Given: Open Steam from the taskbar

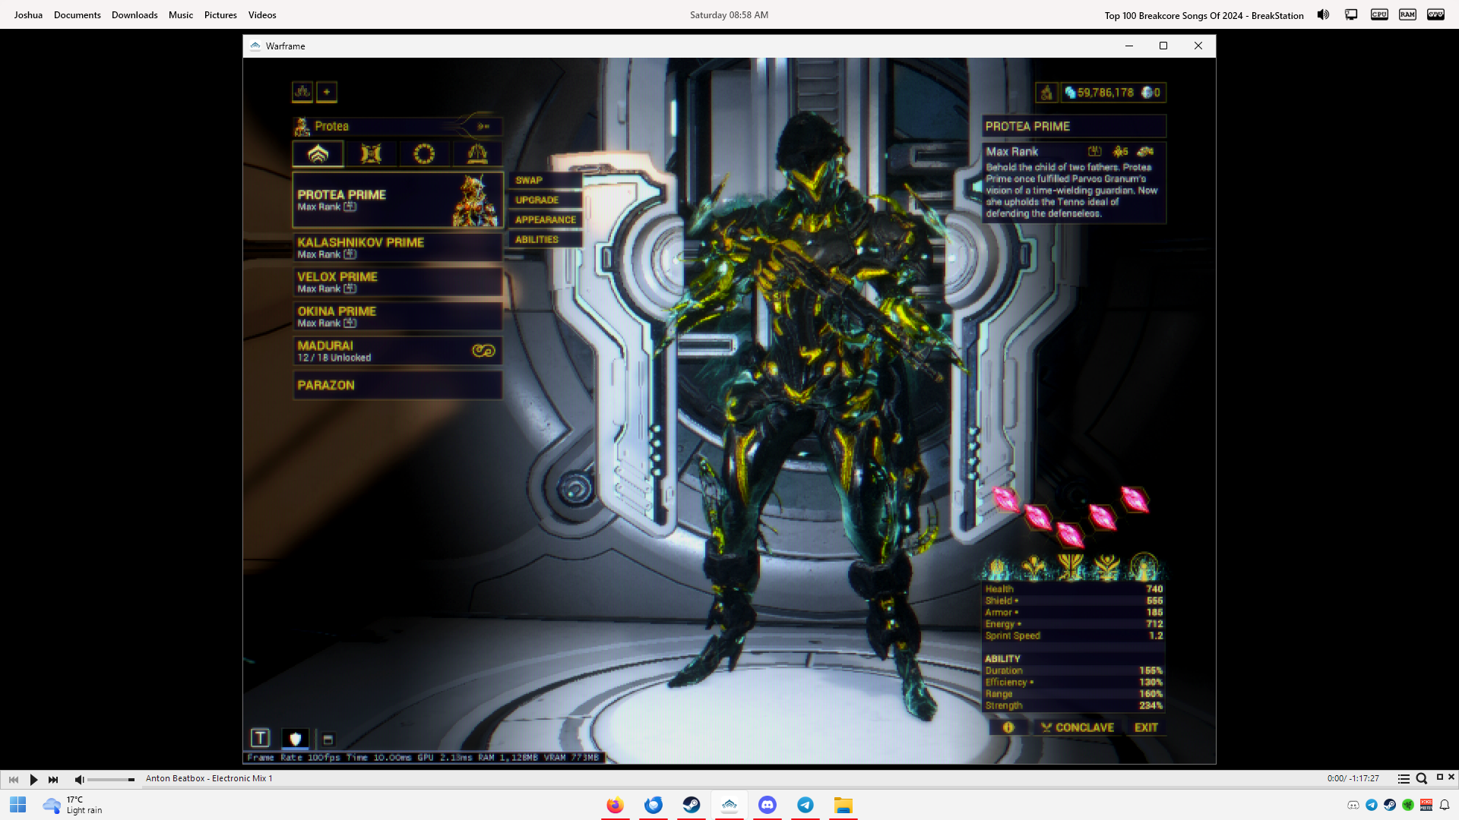Looking at the screenshot, I should (691, 805).
